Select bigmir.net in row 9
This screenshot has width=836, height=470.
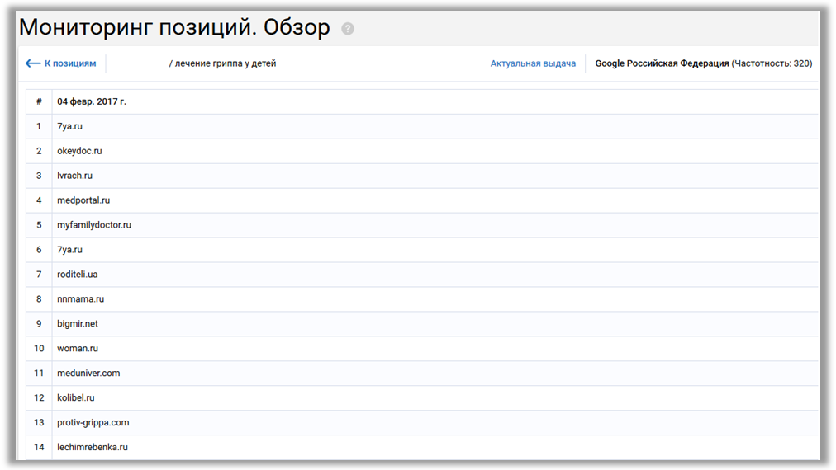[x=78, y=323]
